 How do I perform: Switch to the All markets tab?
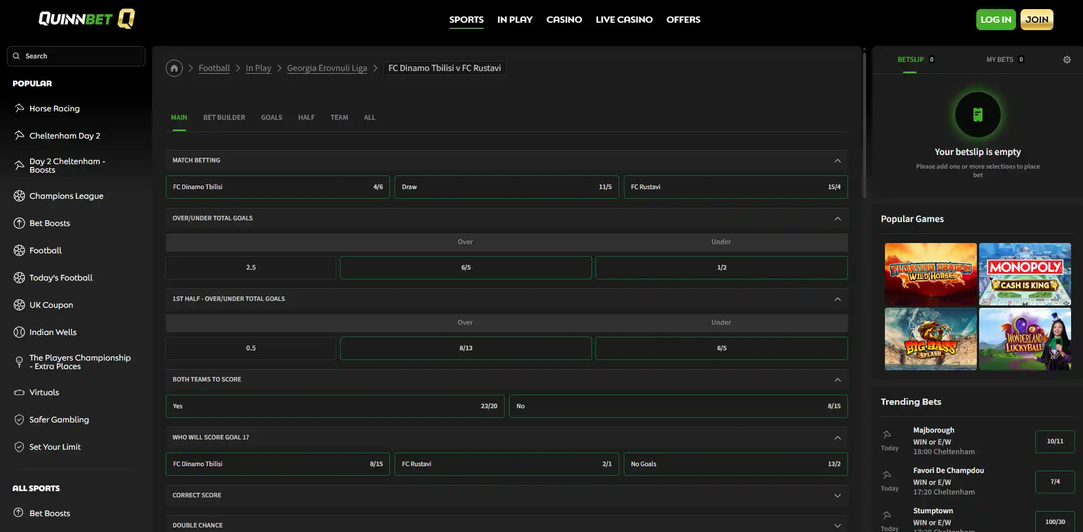click(370, 118)
